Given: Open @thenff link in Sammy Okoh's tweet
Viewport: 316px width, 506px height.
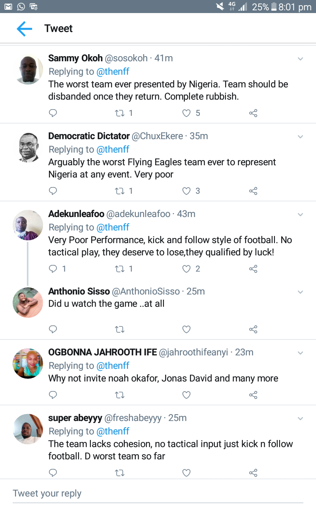Looking at the screenshot, I should [113, 72].
